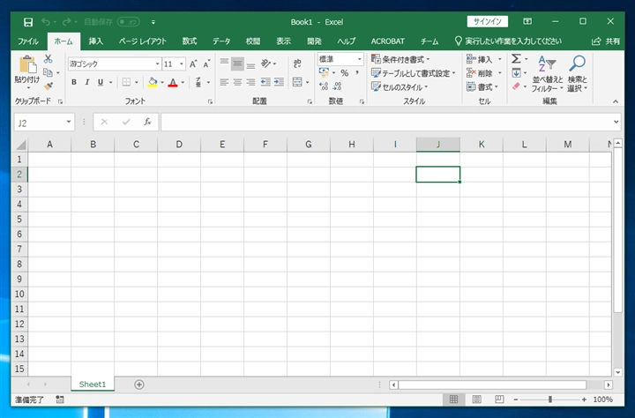This screenshot has height=418, width=635.
Task: Click the Cut scissors icon
Action: point(48,59)
